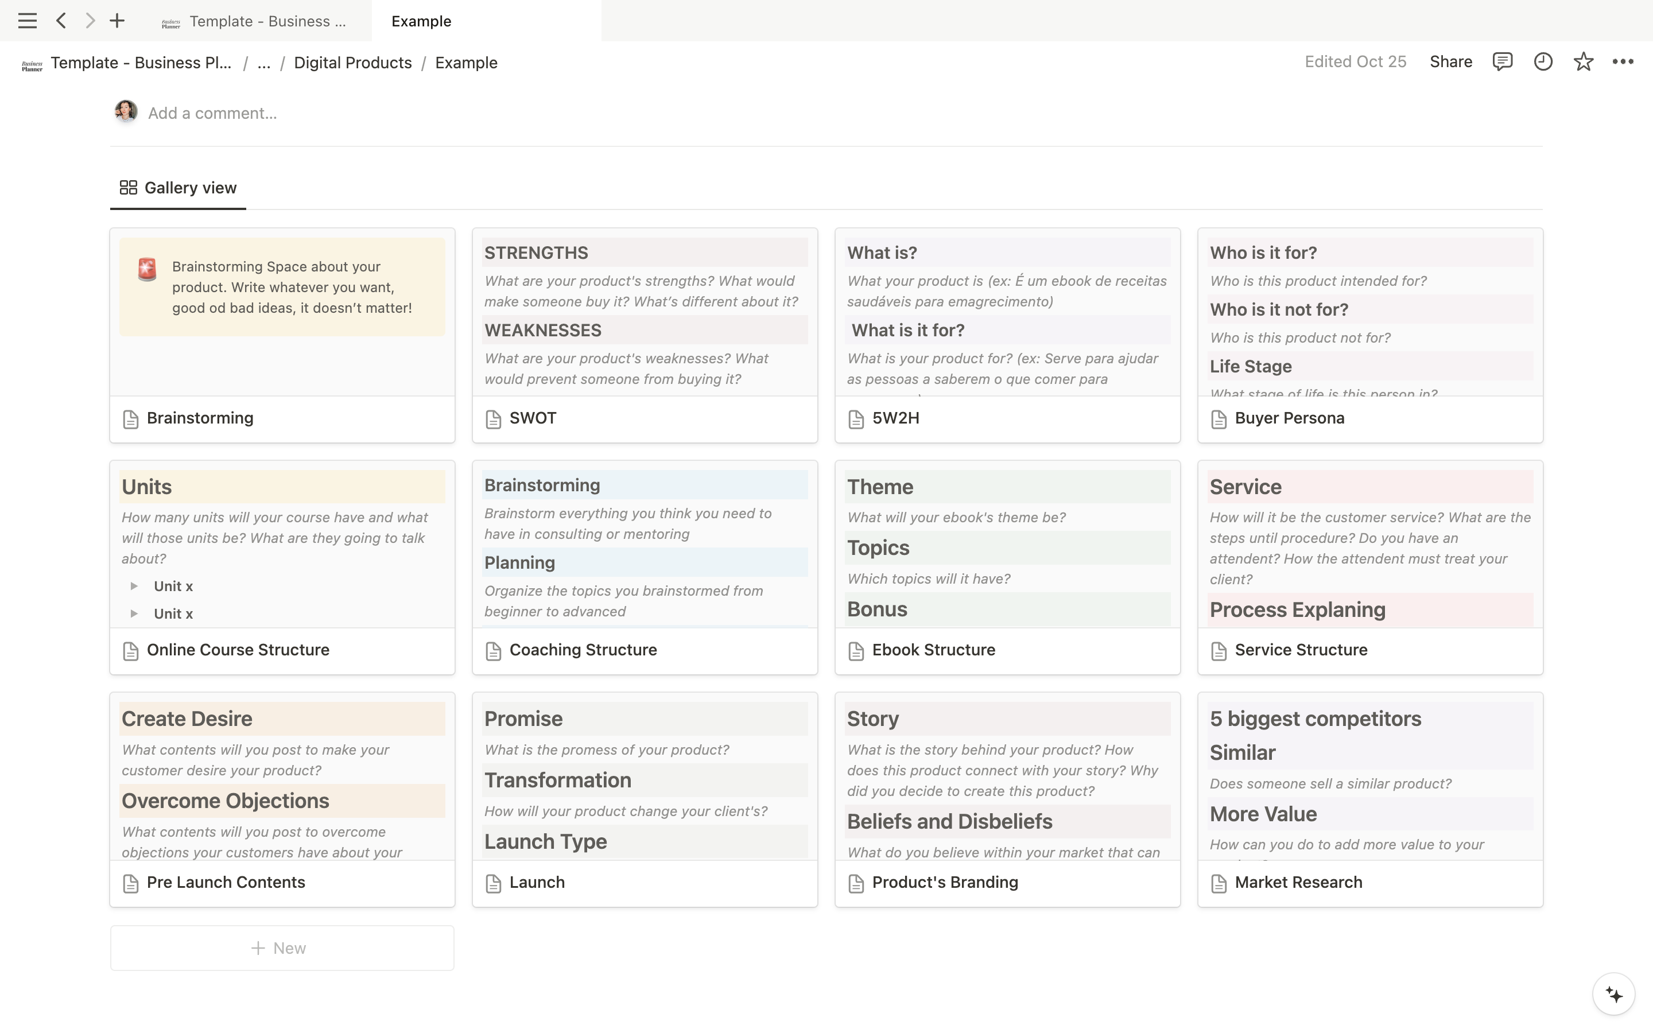Open the page comments icon
The image size is (1653, 1033).
(1502, 61)
